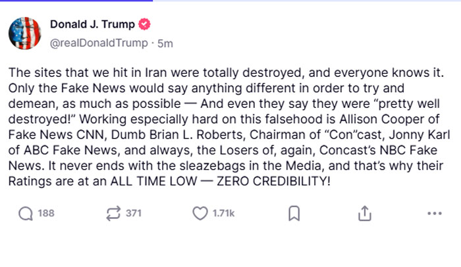Open the flag-themed profile avatar

pyautogui.click(x=26, y=34)
